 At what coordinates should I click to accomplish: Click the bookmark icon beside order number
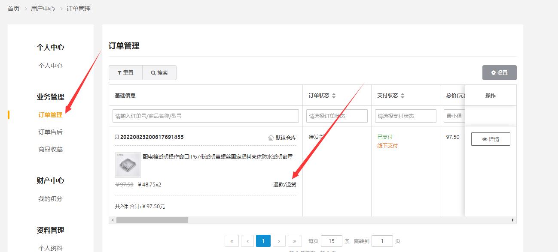tap(116, 137)
